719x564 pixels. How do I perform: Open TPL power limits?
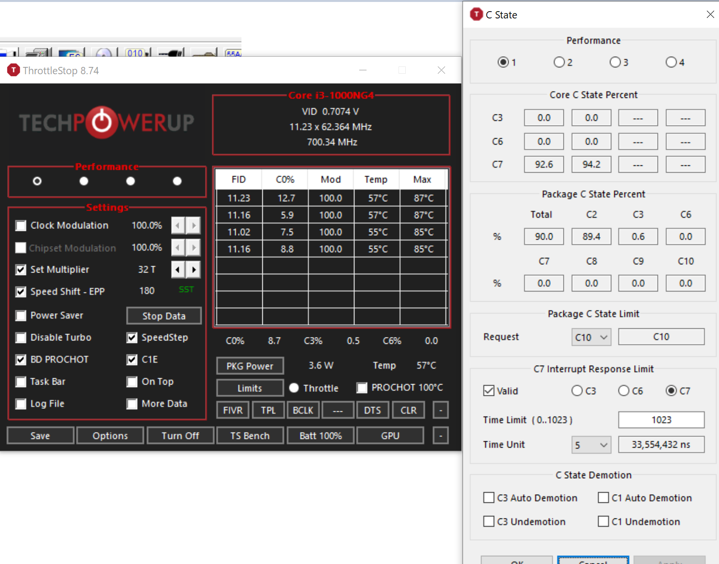pos(268,410)
